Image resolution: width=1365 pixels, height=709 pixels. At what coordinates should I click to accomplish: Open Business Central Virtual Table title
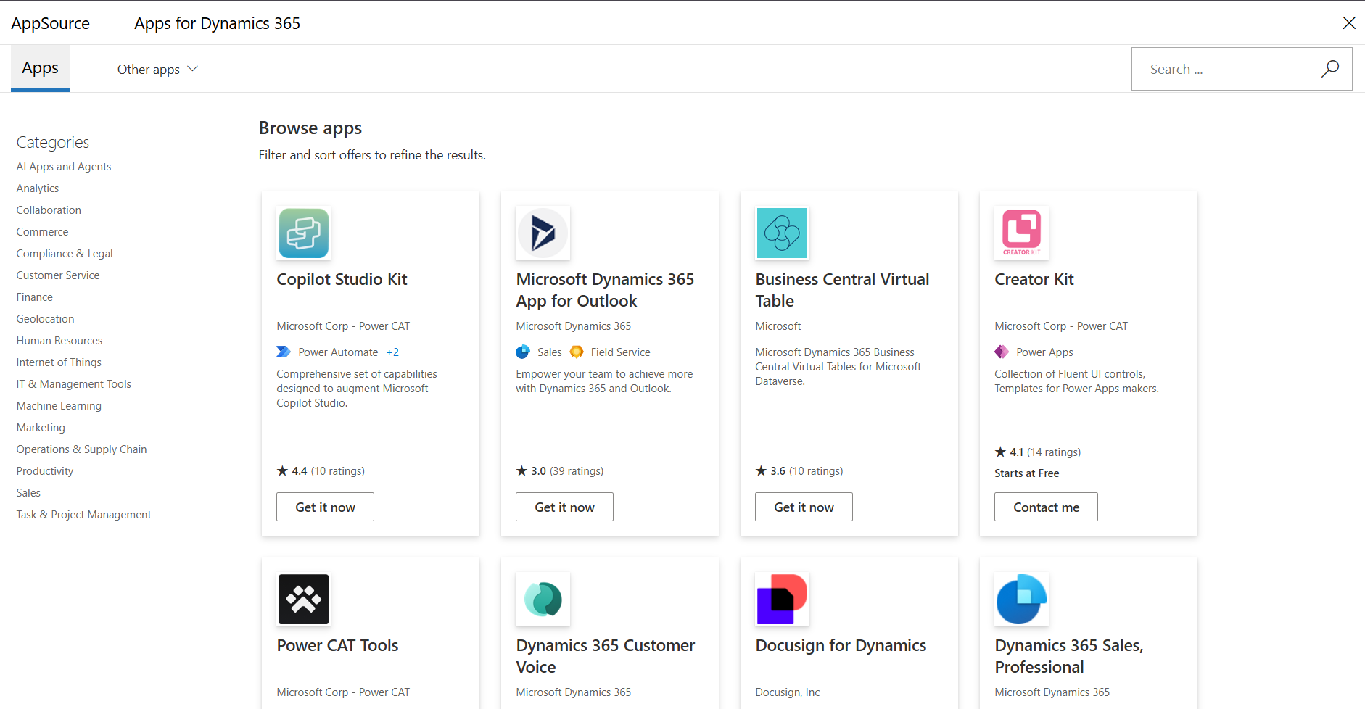[842, 290]
